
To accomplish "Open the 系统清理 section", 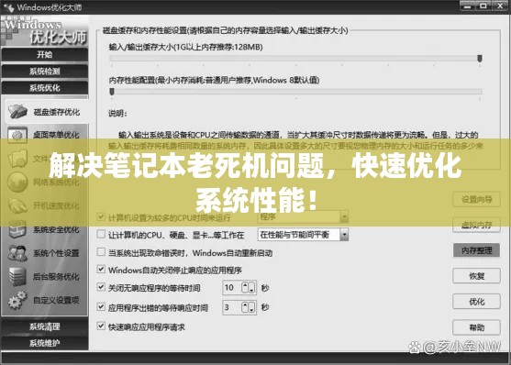I will coord(45,326).
